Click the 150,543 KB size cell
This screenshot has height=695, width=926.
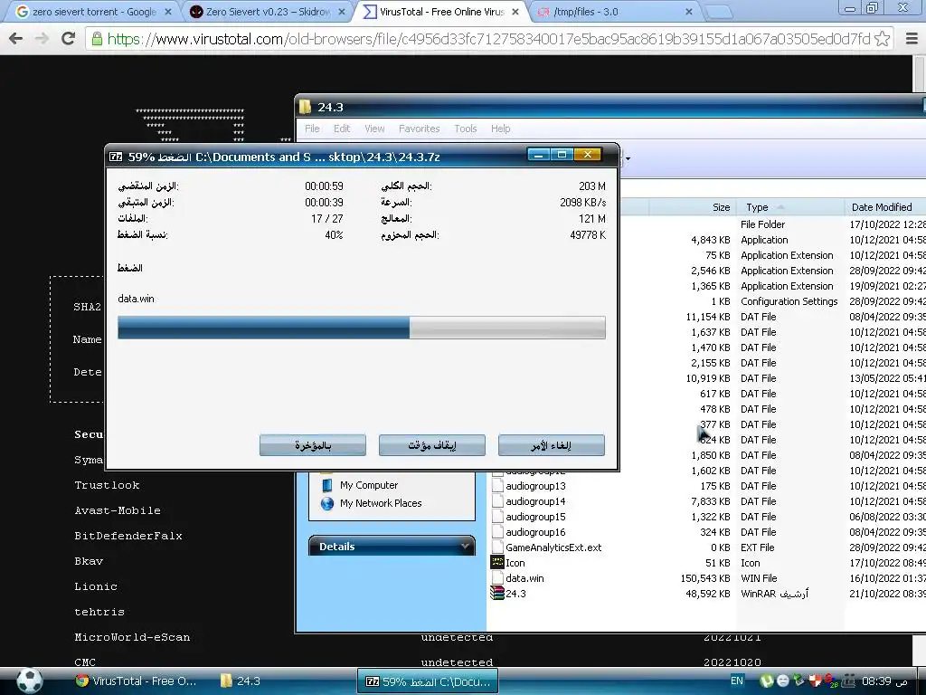pos(705,578)
